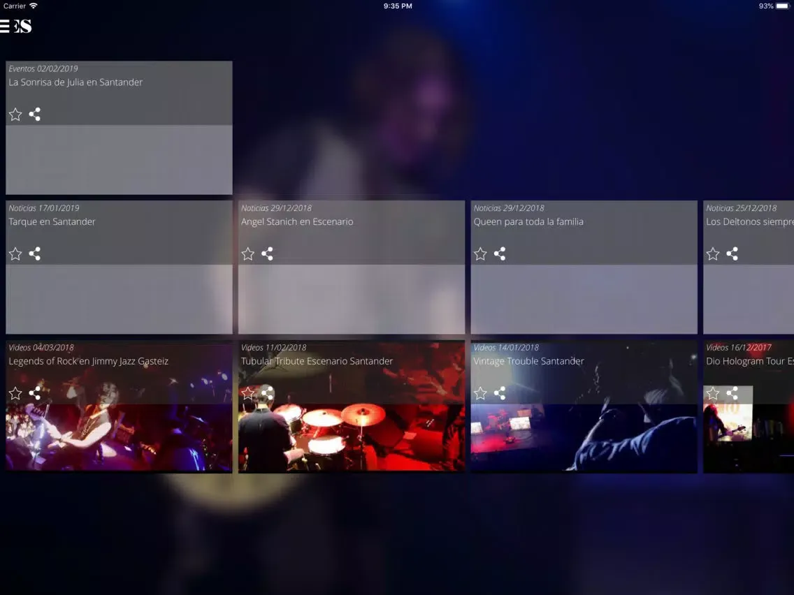Open Queen para toda la familia title
794x595 pixels.
pos(528,221)
